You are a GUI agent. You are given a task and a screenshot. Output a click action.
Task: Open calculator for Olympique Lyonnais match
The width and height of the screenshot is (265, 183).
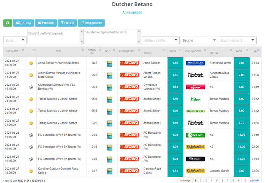110,88
